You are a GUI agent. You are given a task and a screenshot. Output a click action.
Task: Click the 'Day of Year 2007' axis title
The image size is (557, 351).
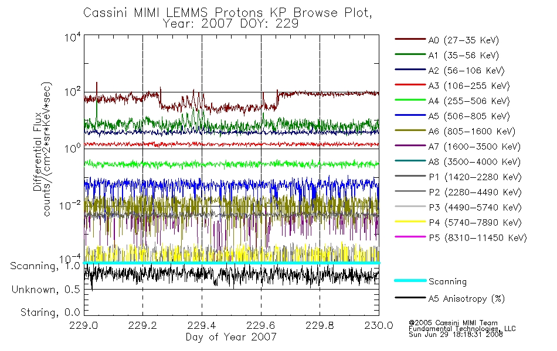tap(231, 337)
